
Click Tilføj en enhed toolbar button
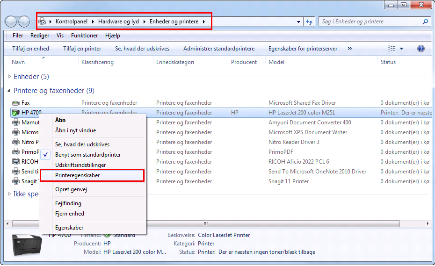click(x=30, y=49)
